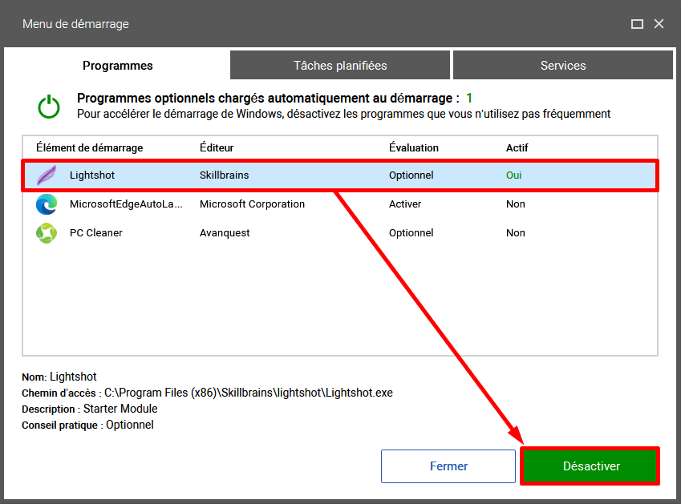The width and height of the screenshot is (681, 504).
Task: Click the green Désactiver button
Action: 591,466
